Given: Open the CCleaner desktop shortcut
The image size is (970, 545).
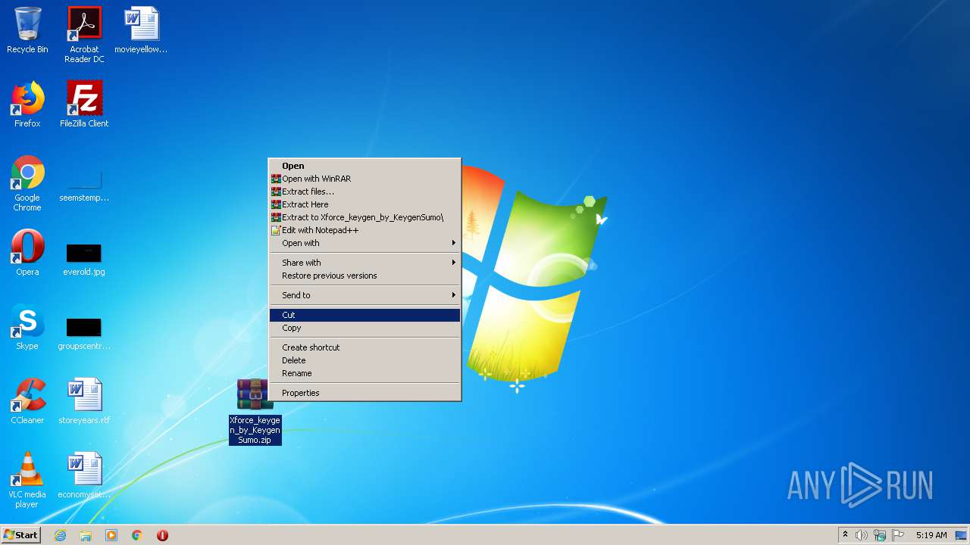Looking at the screenshot, I should point(27,401).
